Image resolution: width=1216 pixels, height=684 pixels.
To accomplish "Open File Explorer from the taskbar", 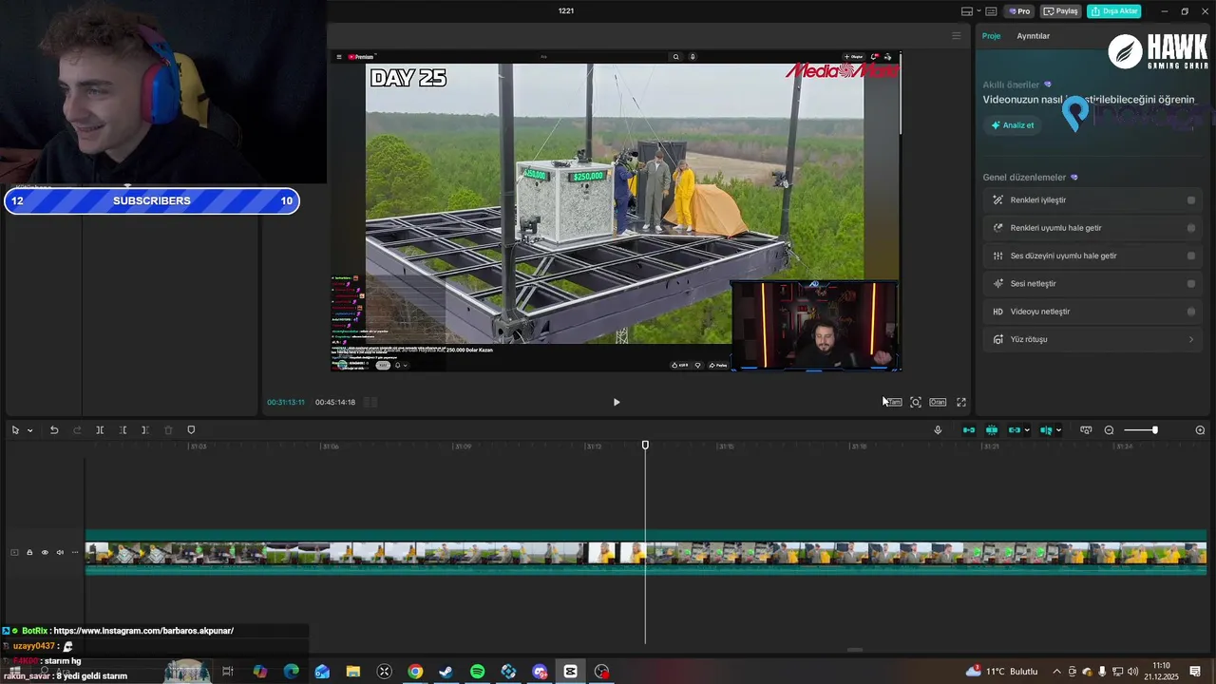I will pyautogui.click(x=353, y=672).
